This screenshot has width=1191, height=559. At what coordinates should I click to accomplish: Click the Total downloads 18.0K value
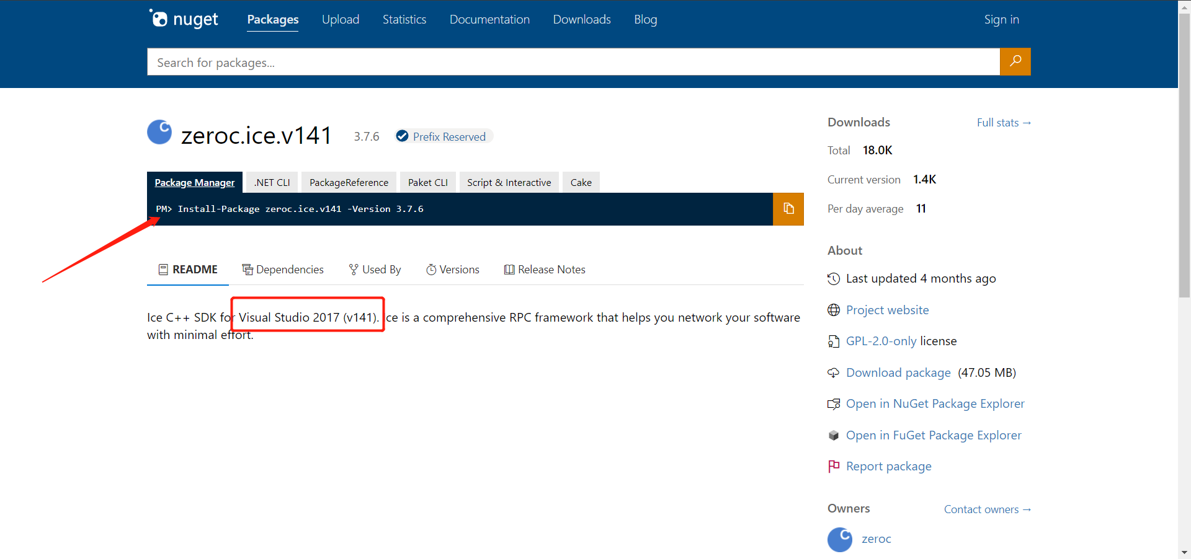tap(877, 150)
